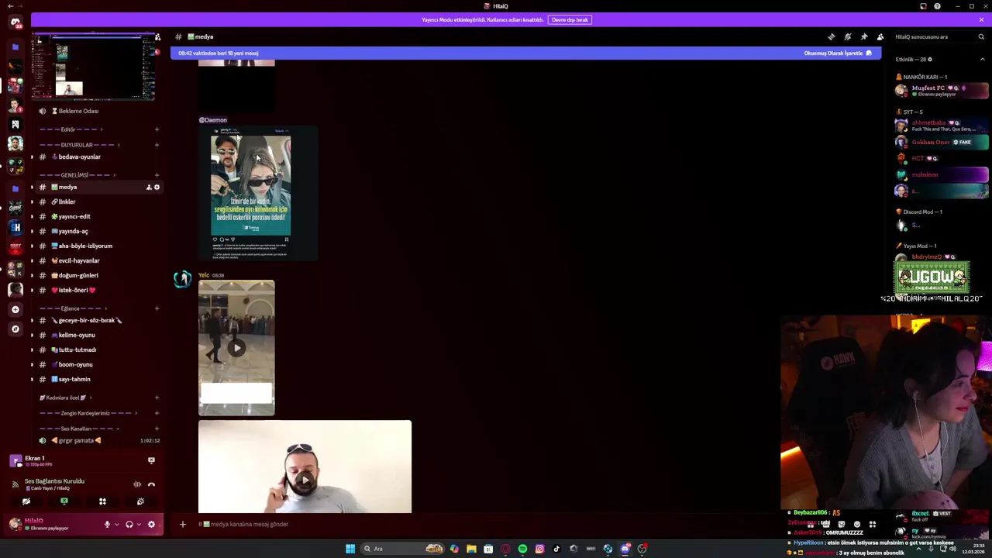Click Add a Server plus icon
992x558 pixels.
pyautogui.click(x=15, y=309)
